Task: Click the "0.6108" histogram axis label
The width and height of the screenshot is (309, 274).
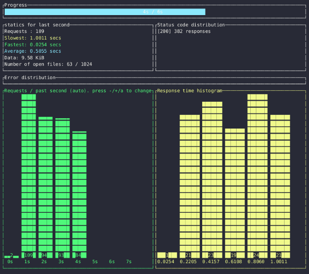Action: tap(234, 262)
